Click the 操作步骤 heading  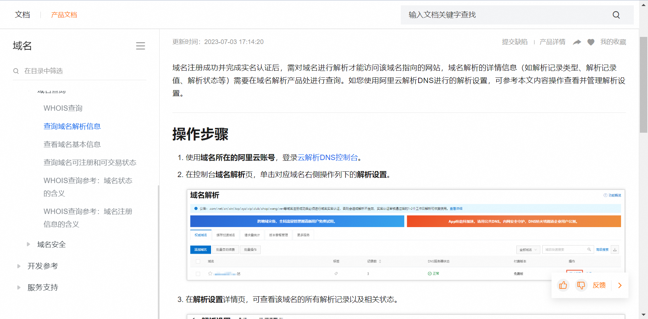tap(200, 134)
